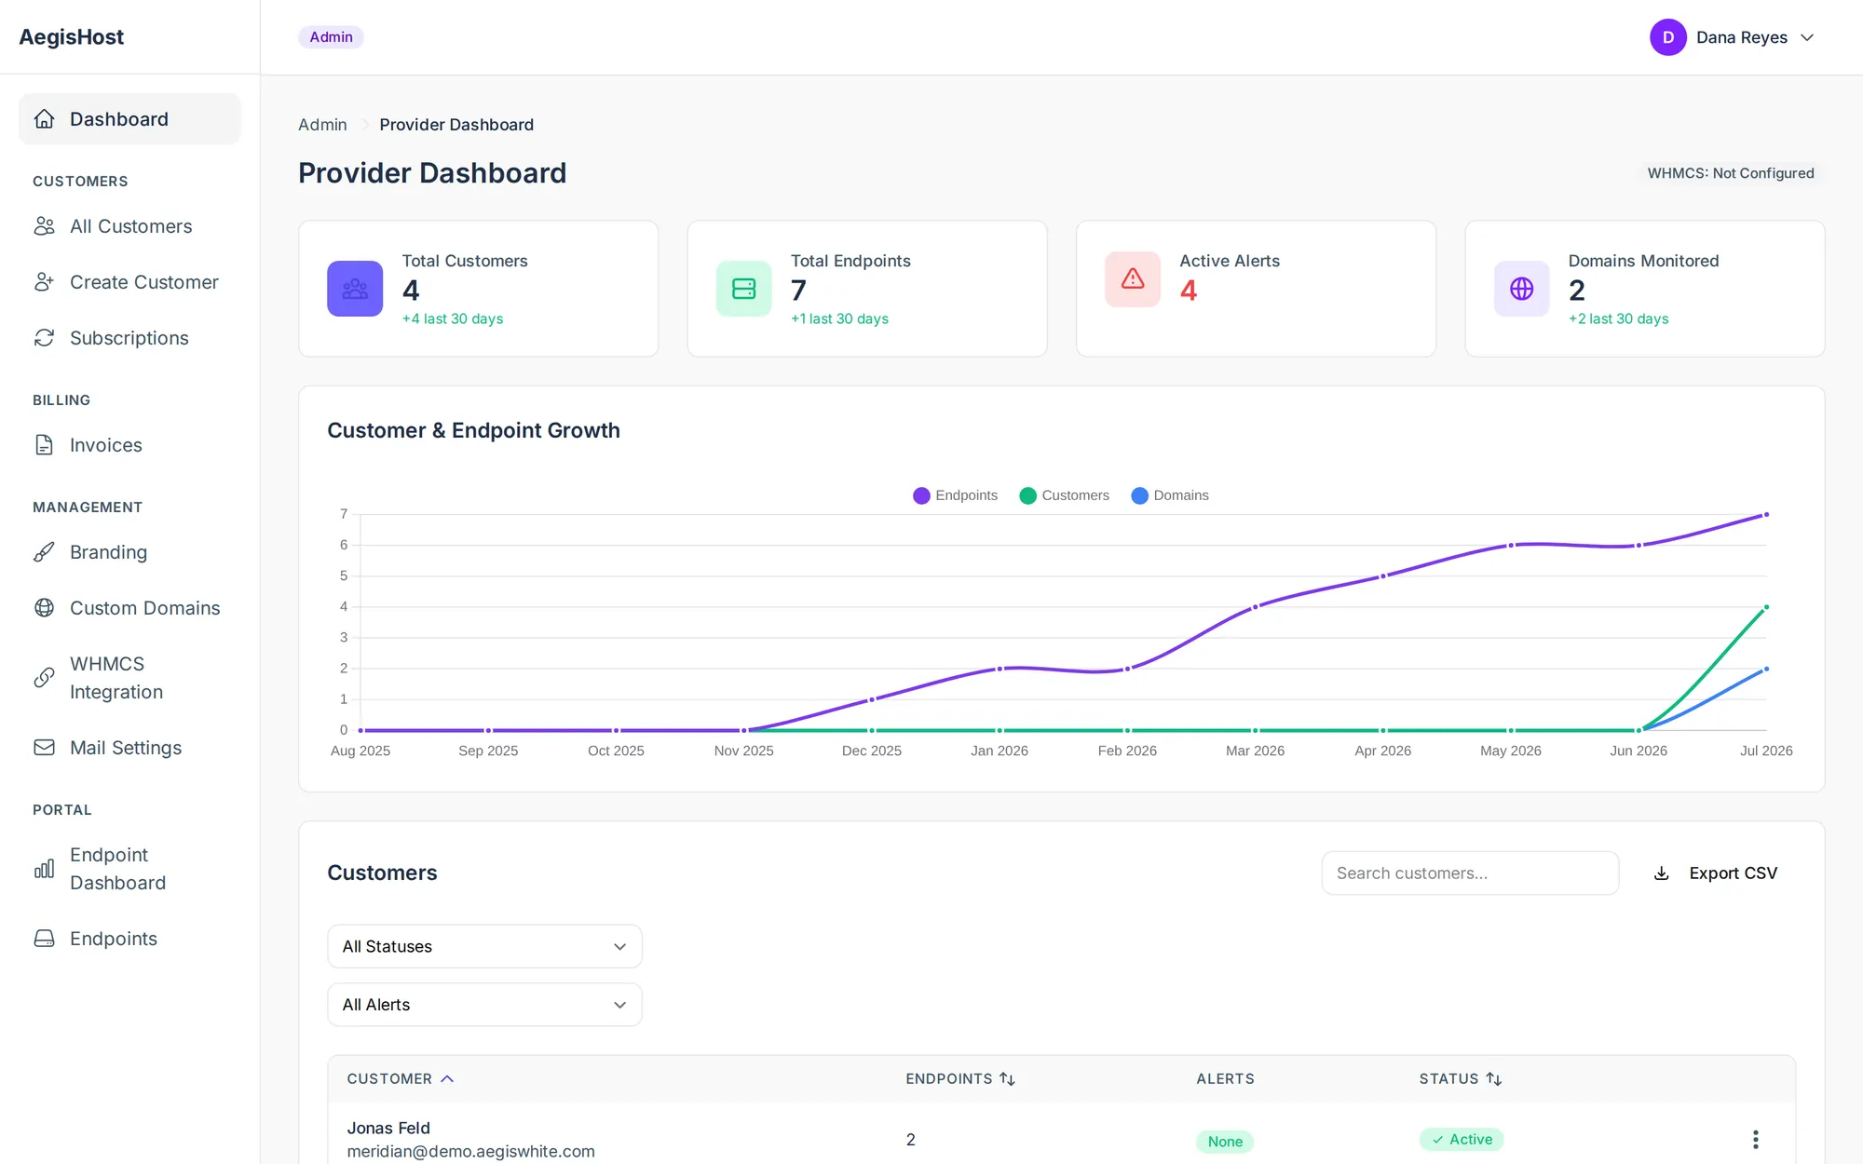The width and height of the screenshot is (1863, 1164).
Task: Click Dana Reyes avatar circle
Action: point(1667,37)
